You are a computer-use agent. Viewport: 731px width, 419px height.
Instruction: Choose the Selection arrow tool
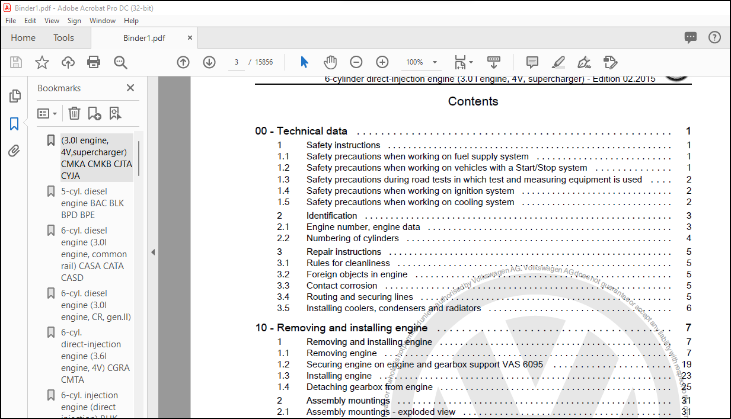304,62
